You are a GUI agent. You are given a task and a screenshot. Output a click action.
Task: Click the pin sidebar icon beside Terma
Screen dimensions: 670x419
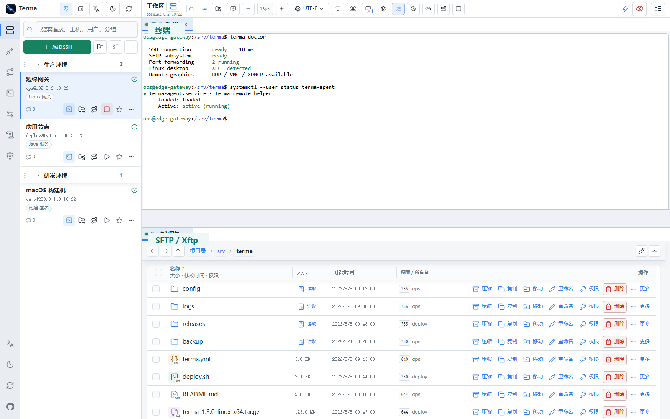pyautogui.click(x=66, y=9)
